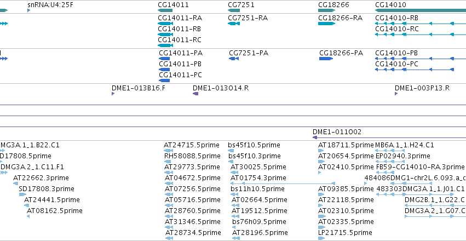Select the AT24715.5prime EST label
This screenshot has height=241, width=466.
[x=192, y=145]
